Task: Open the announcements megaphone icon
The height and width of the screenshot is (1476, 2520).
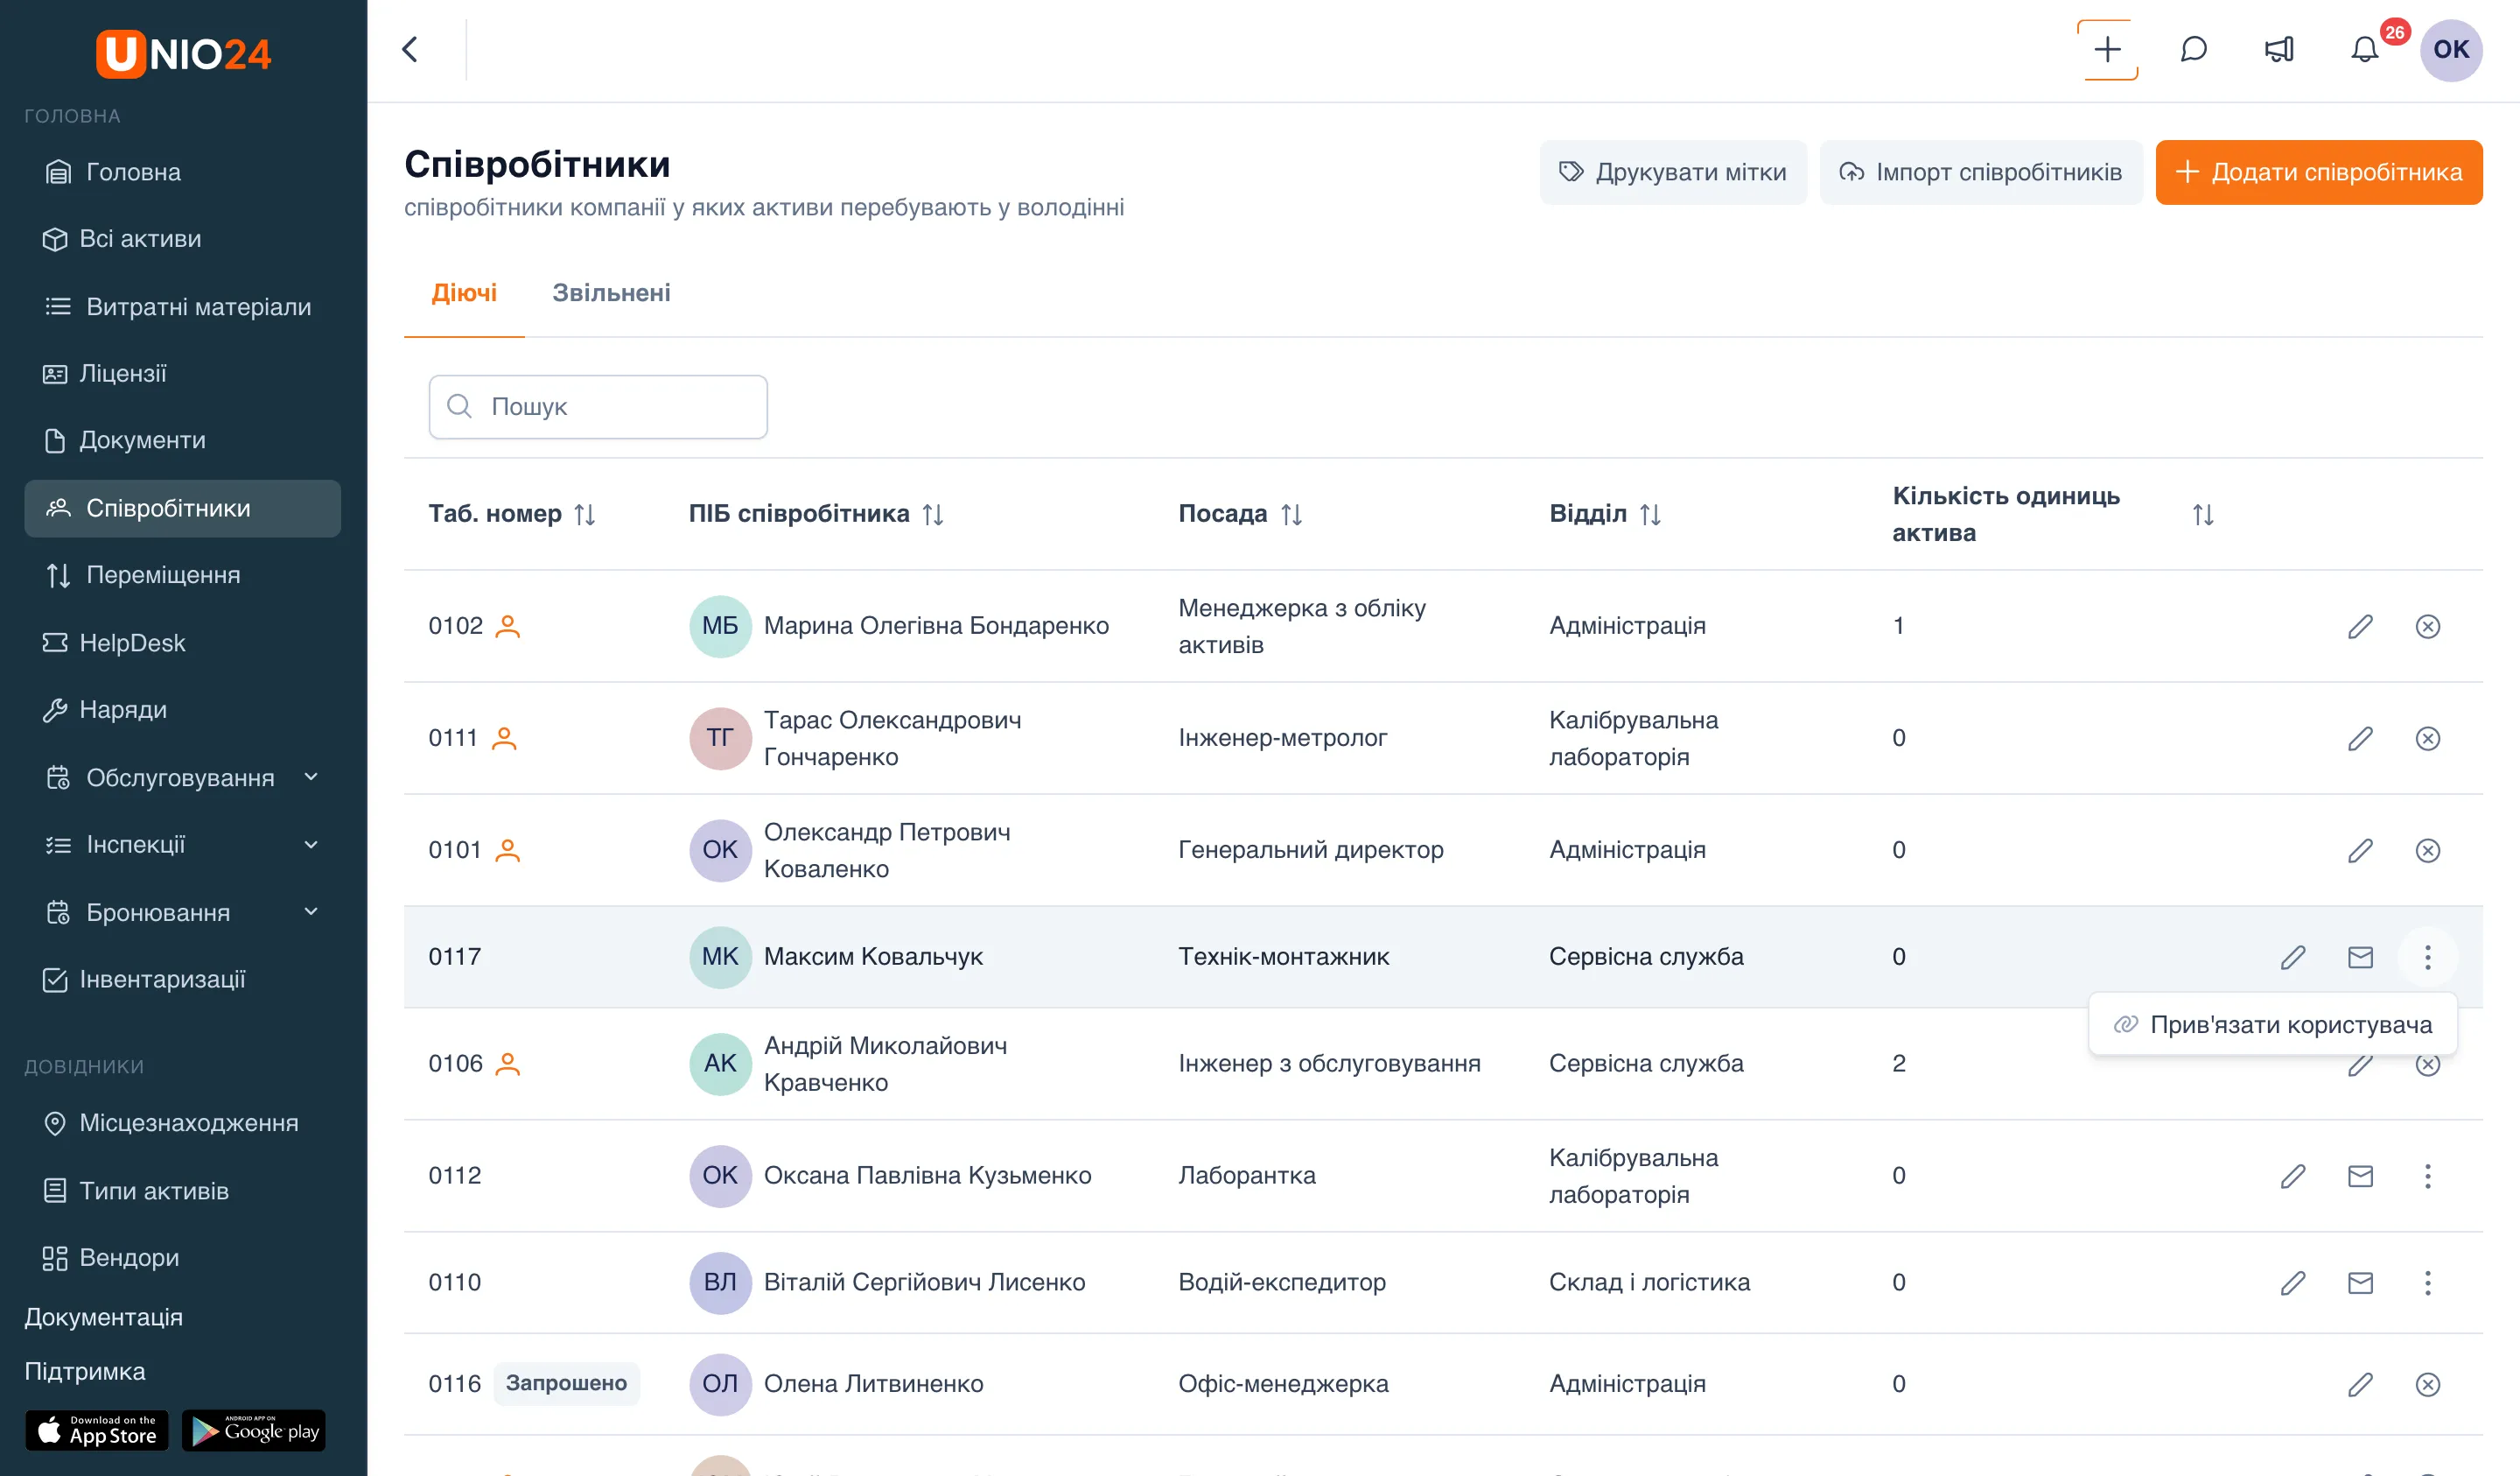Action: tap(2279, 49)
